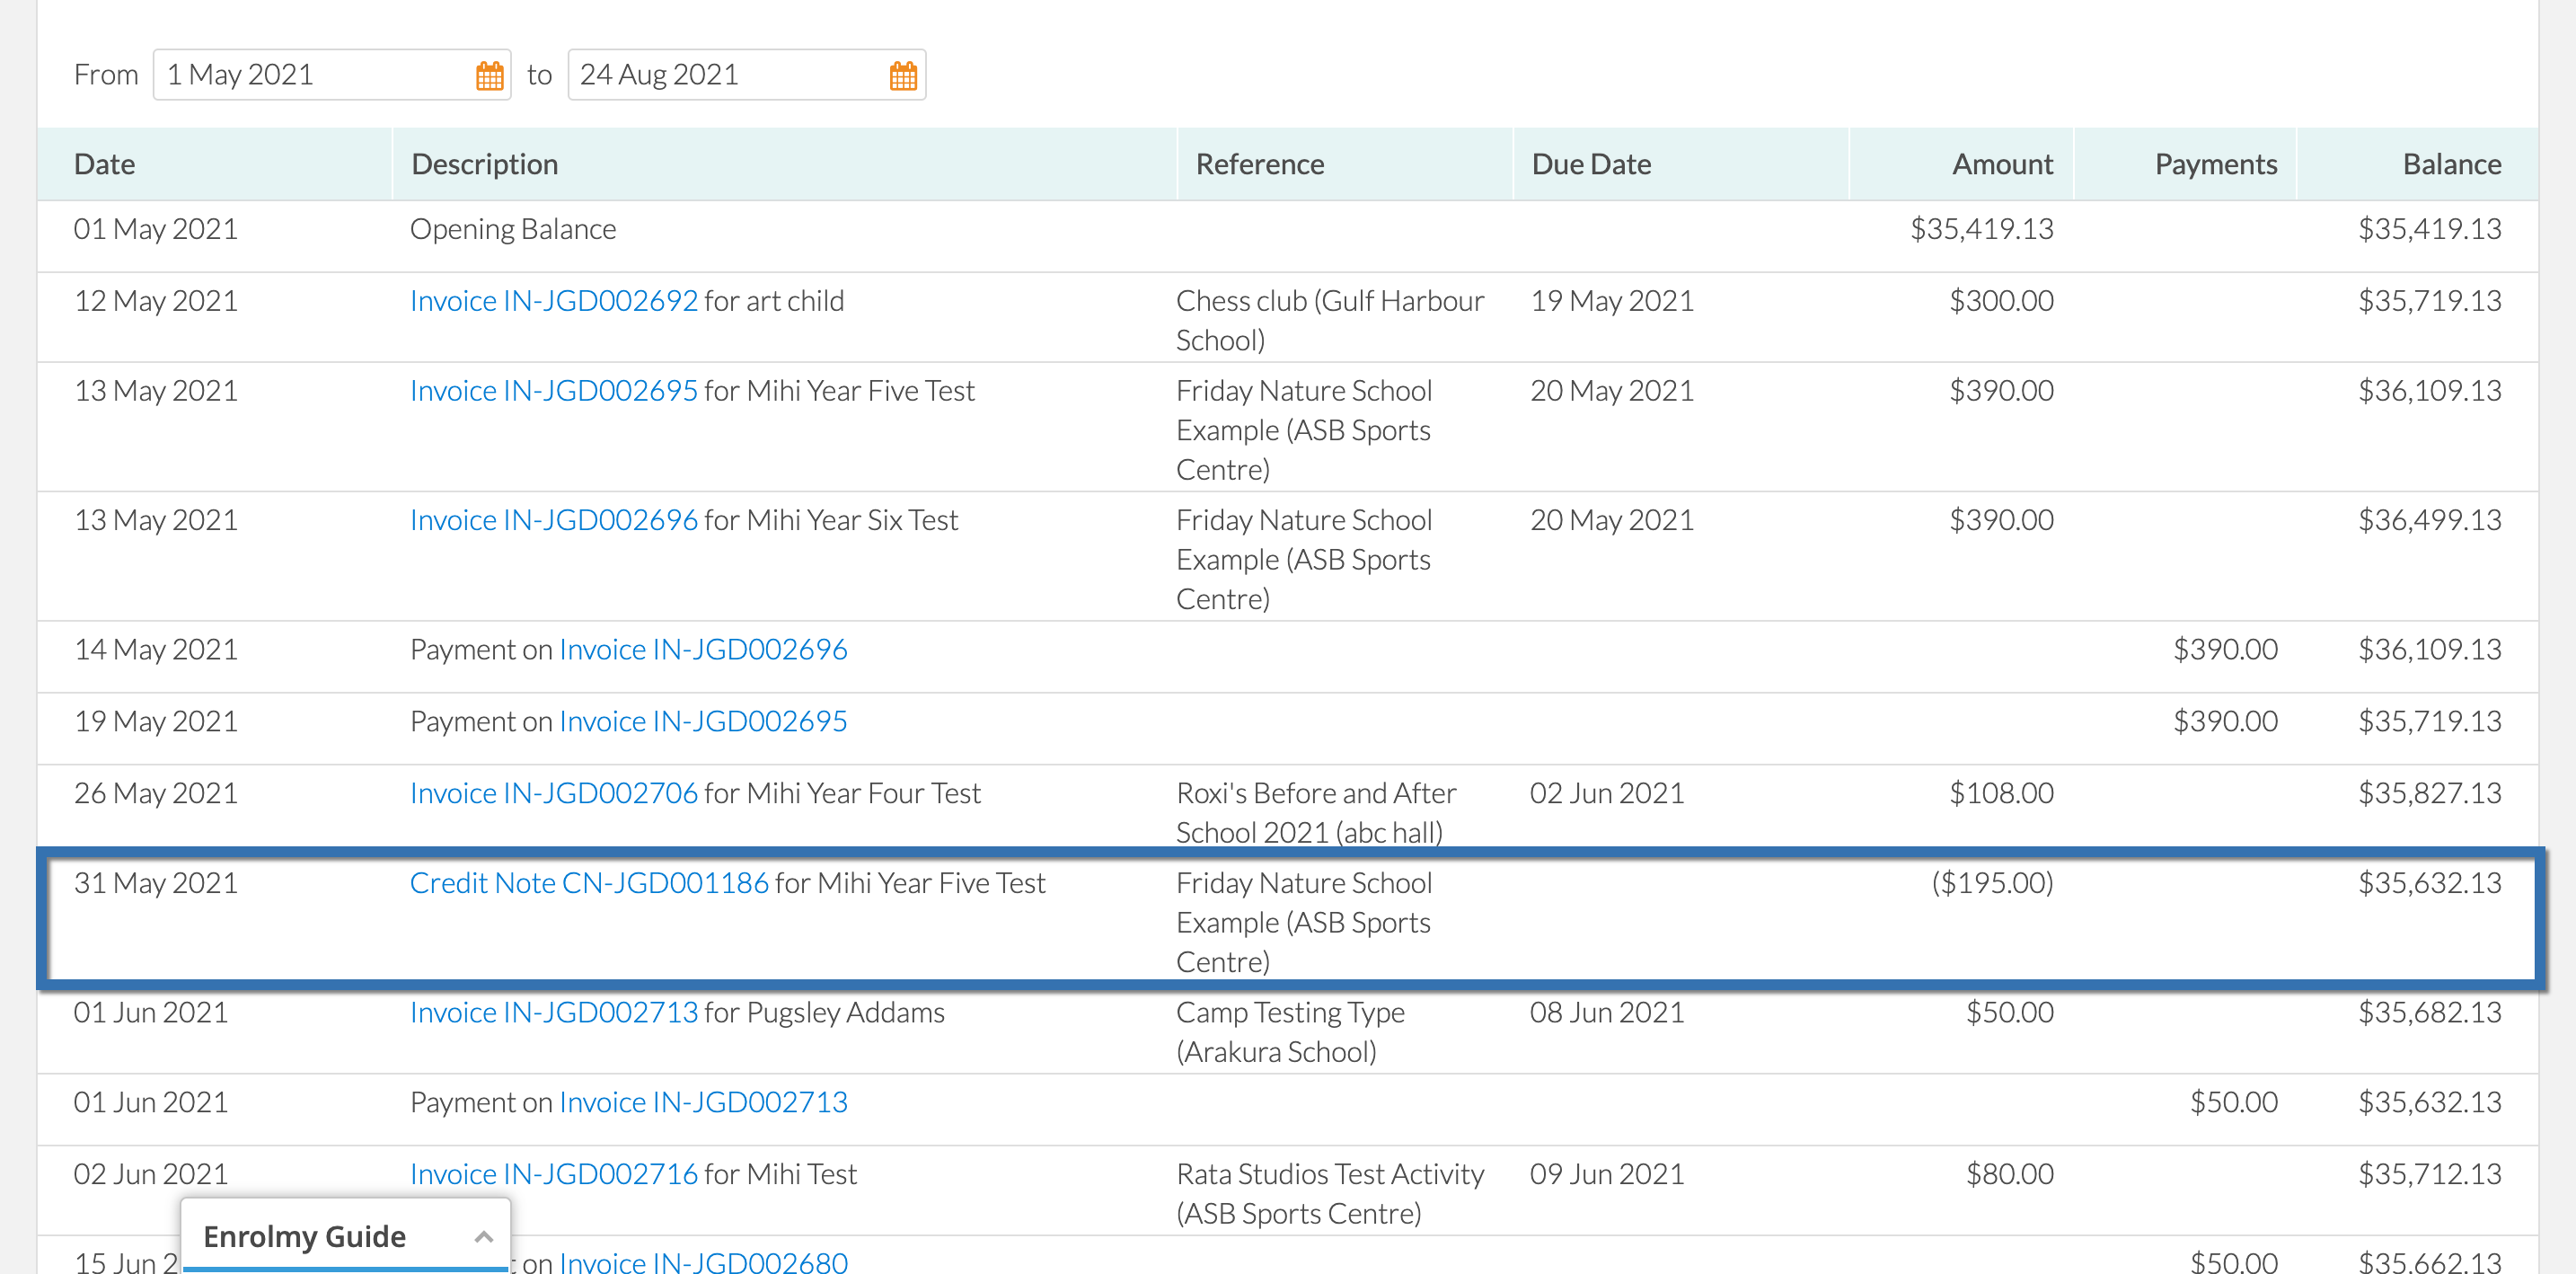Image resolution: width=2576 pixels, height=1274 pixels.
Task: Select the 02 Jun 2021 due date of invoice IN-JGD002706
Action: click(x=1607, y=794)
